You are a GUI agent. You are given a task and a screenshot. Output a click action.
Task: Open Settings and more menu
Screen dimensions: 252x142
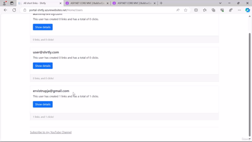(239, 10)
